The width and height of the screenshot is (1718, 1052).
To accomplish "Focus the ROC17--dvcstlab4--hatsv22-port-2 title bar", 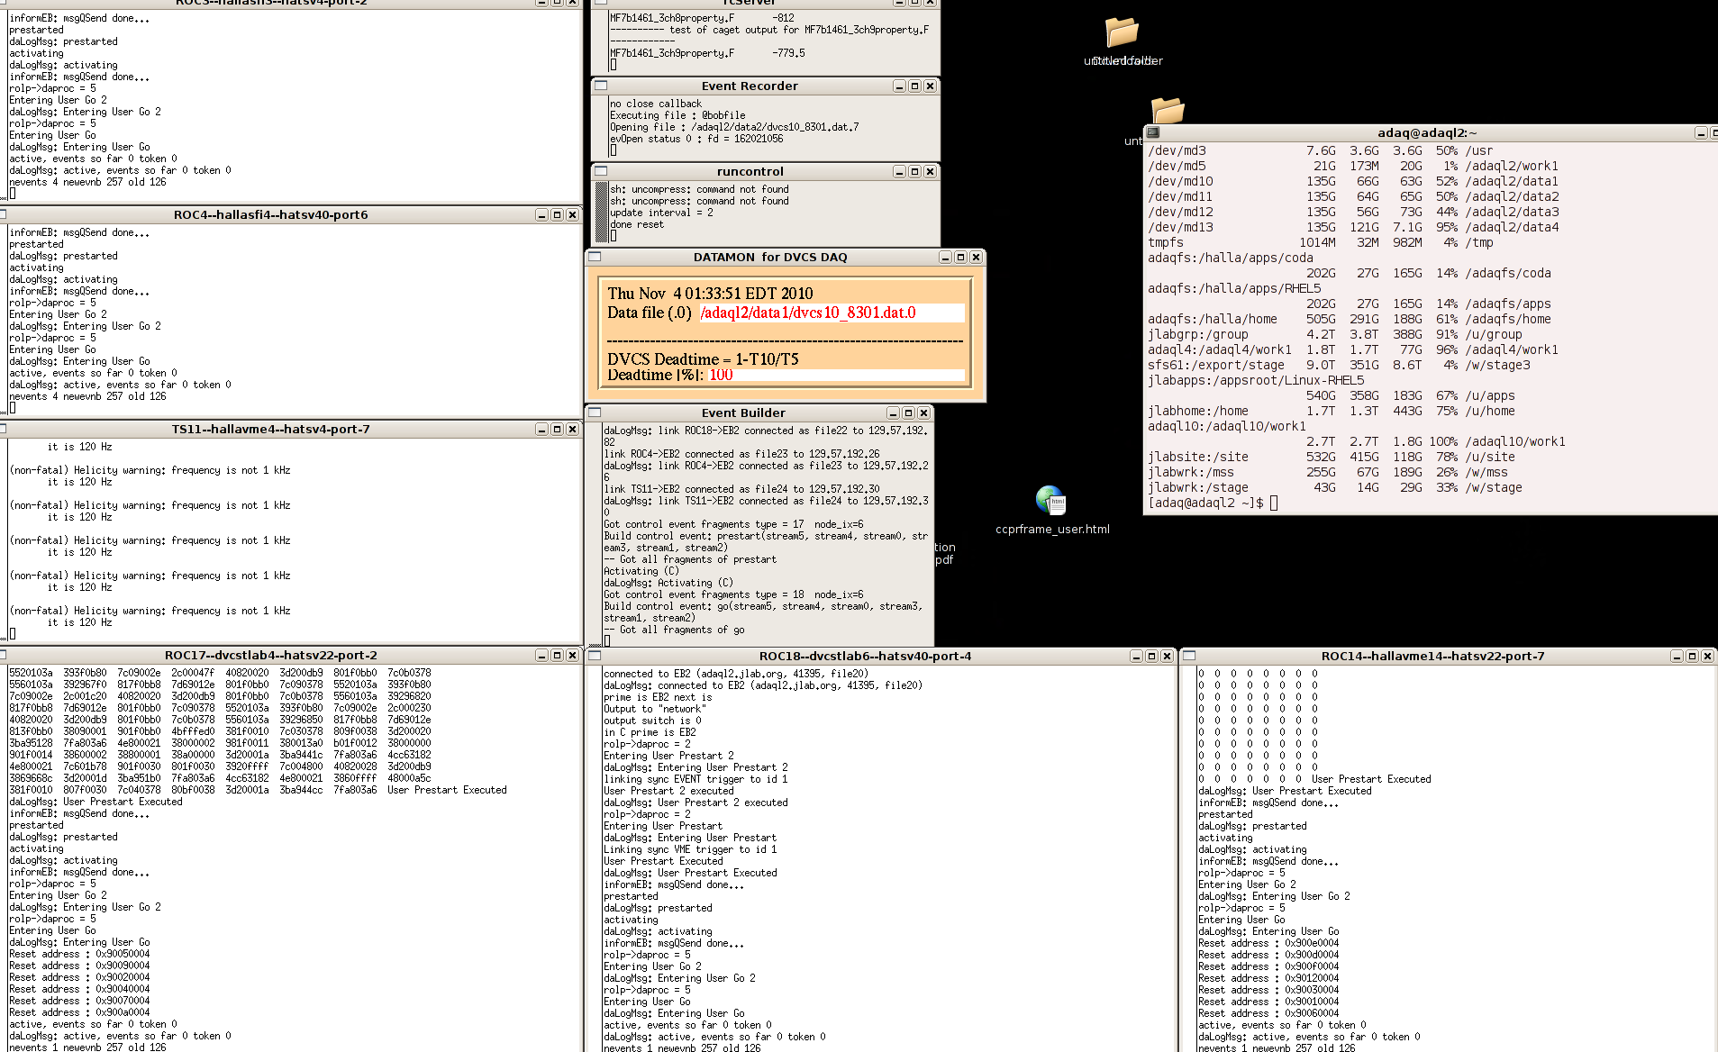I will tap(270, 655).
